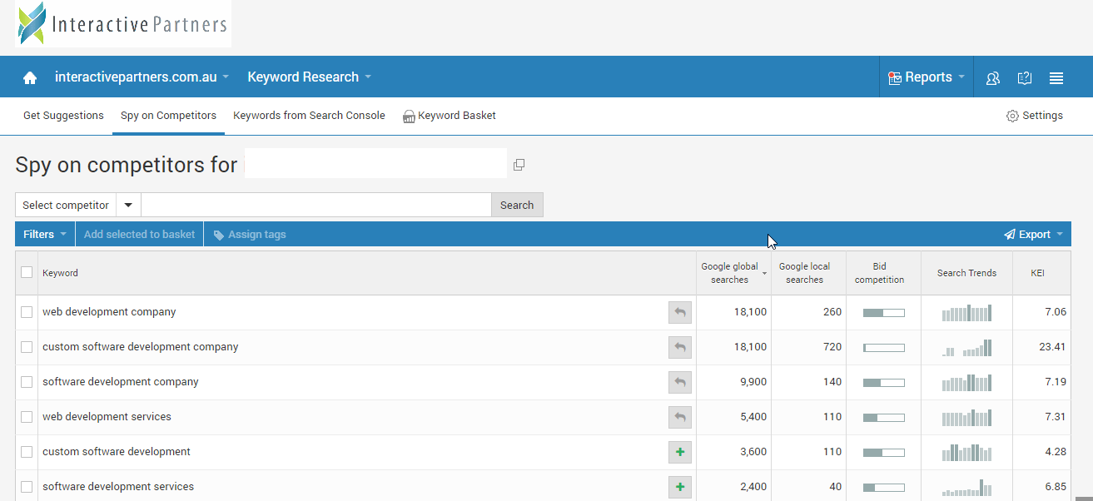1093x501 pixels.
Task: Click the home icon in navigation bar
Action: tap(30, 77)
